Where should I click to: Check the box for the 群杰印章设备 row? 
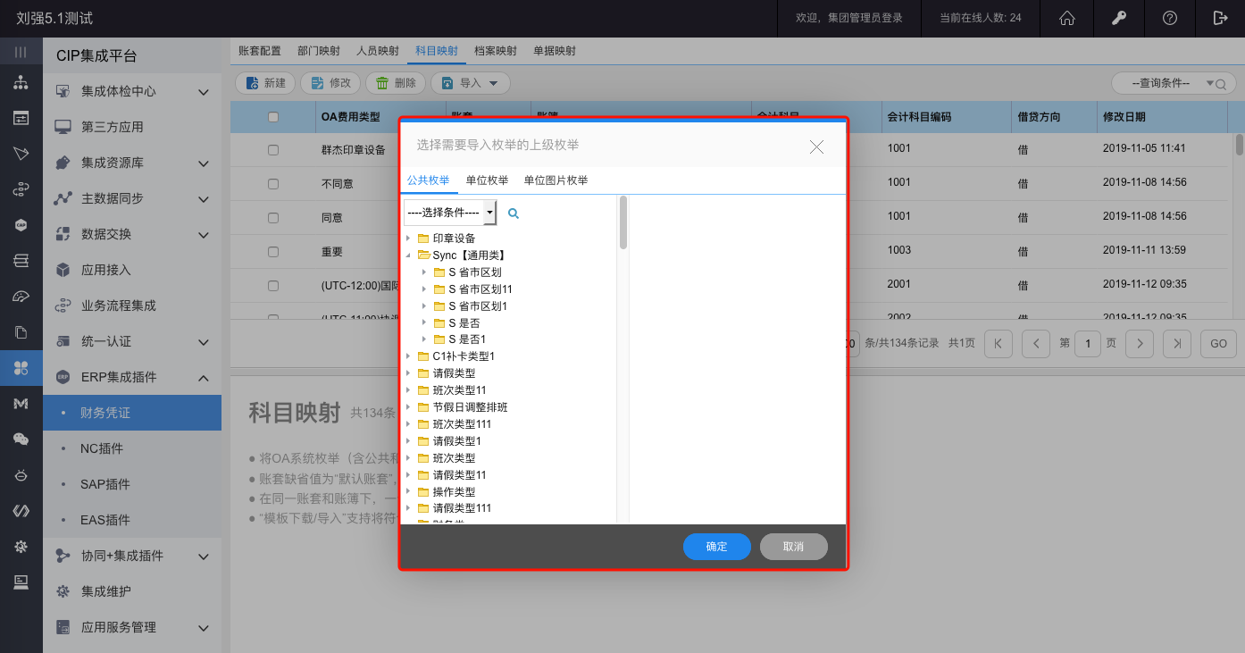[x=273, y=150]
